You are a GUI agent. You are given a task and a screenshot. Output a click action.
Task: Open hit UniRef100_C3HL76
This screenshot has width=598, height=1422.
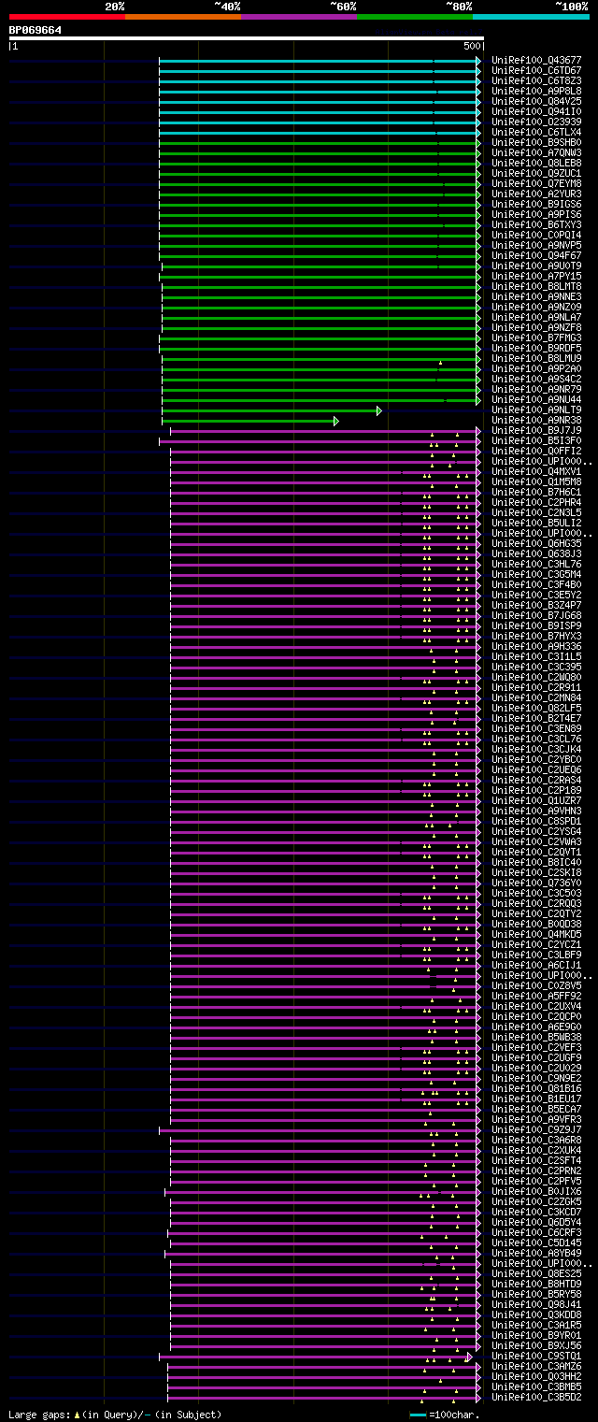[536, 564]
